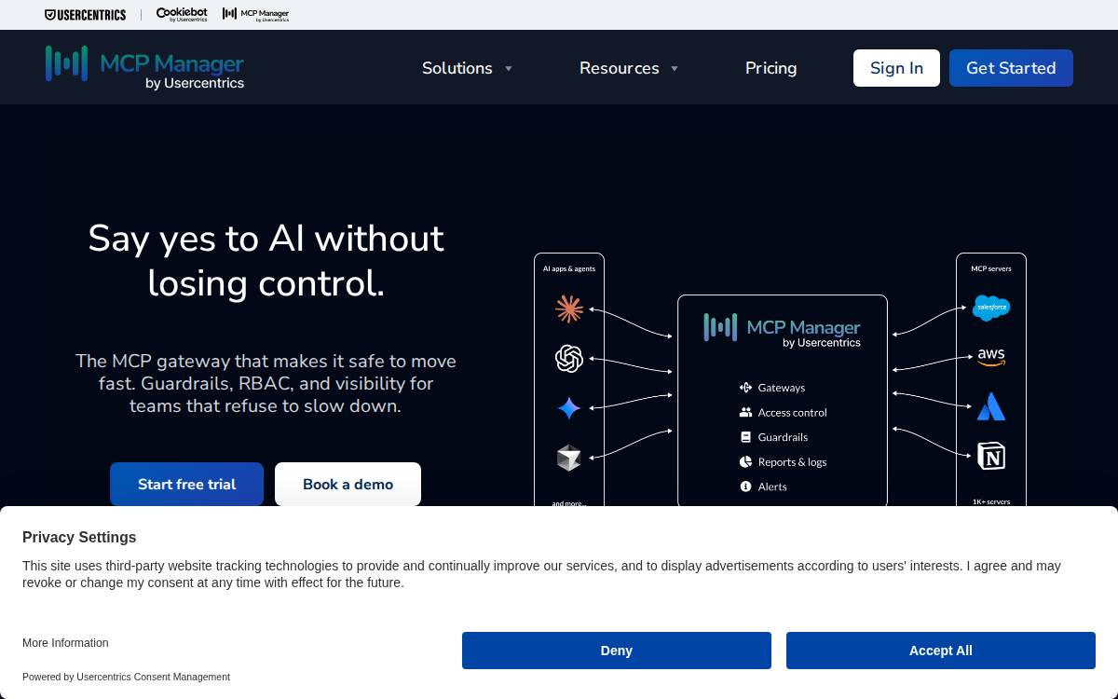Click Accept All in Privacy Settings
1118x699 pixels.
(x=941, y=651)
